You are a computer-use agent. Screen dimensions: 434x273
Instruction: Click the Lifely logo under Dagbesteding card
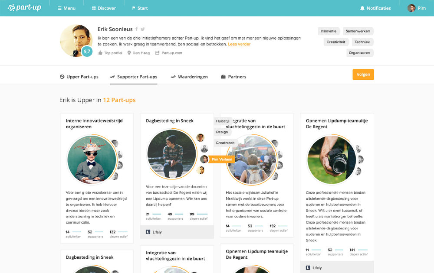pos(148,232)
